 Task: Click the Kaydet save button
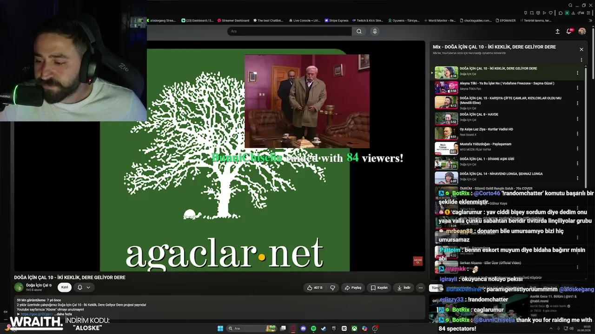click(379, 288)
